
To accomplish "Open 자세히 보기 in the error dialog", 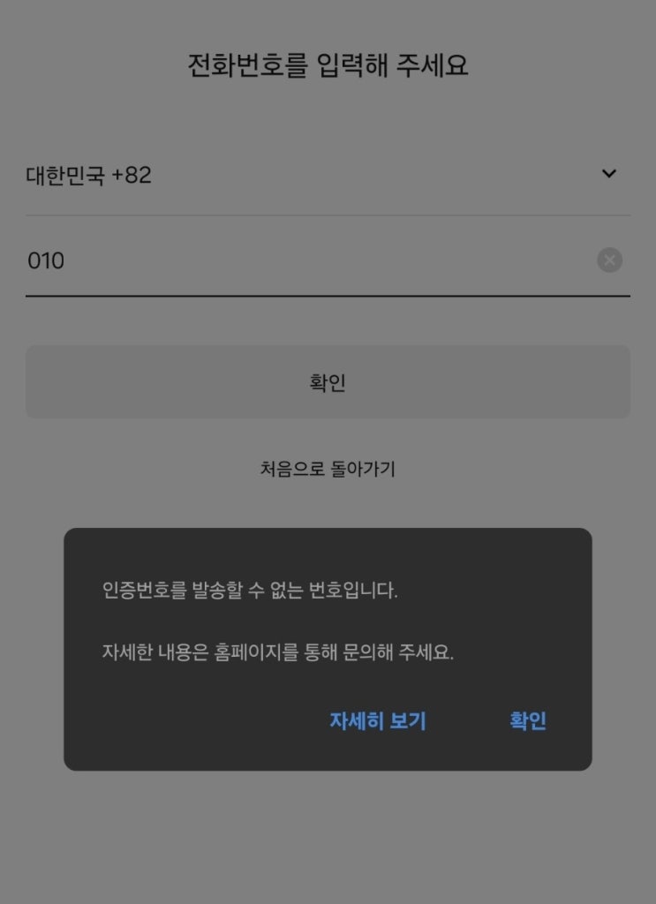I will (x=378, y=720).
